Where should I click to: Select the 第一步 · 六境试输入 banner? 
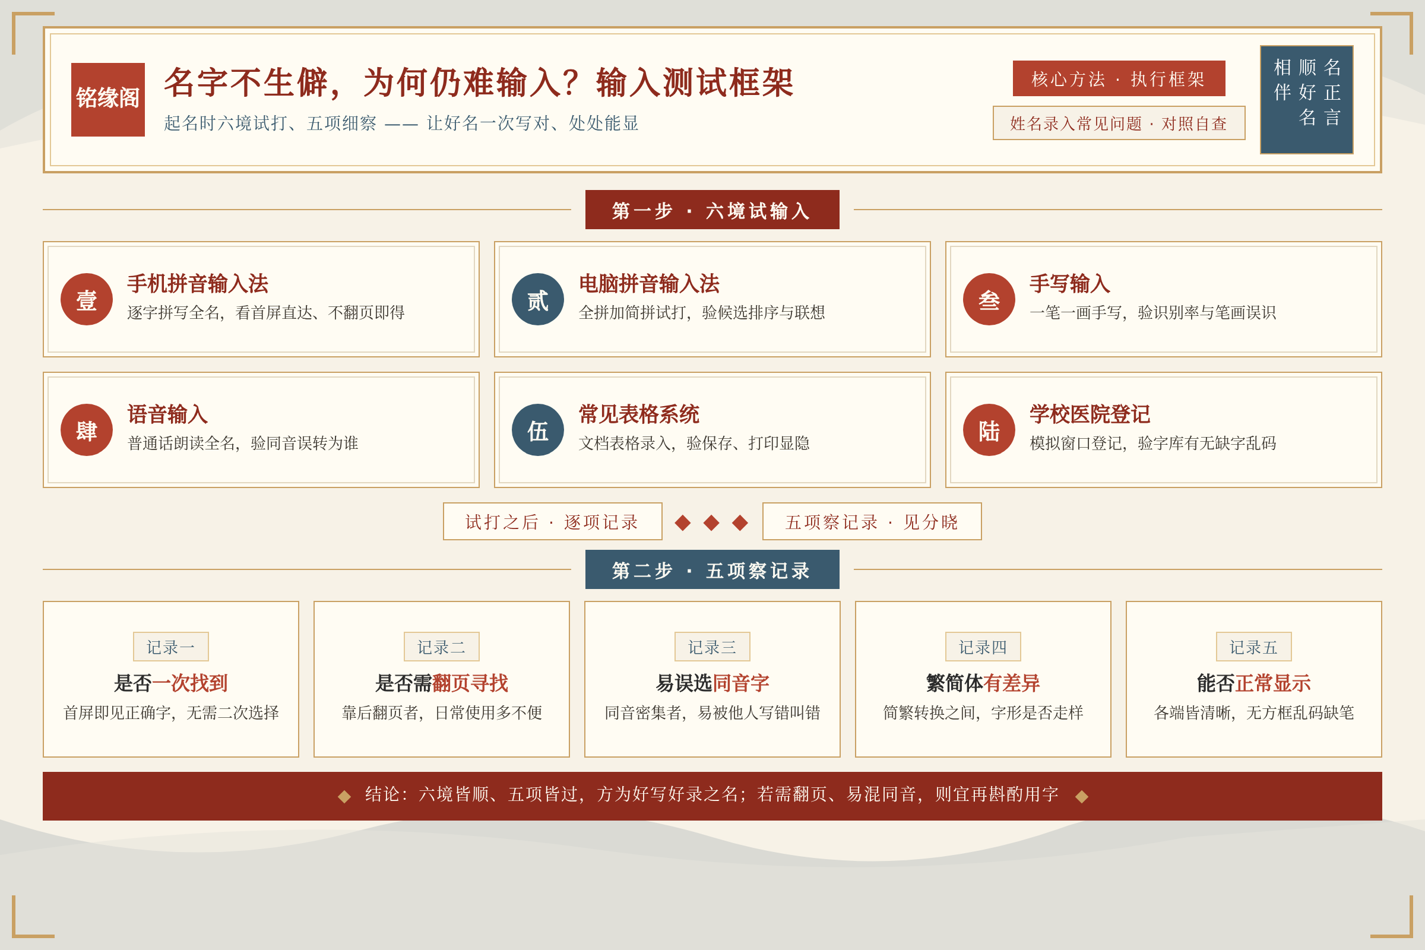point(712,210)
